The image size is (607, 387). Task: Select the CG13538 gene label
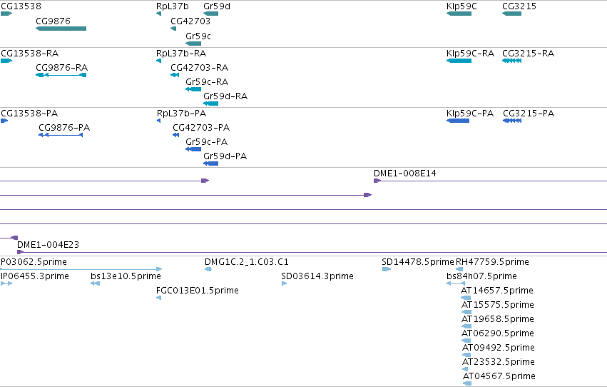pos(21,6)
